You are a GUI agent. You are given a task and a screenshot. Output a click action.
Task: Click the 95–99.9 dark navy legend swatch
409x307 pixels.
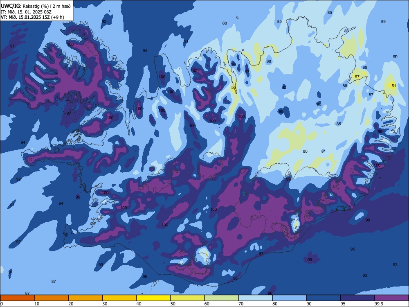(x=357, y=298)
